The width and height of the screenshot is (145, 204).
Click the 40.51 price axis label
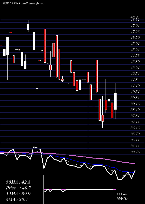pyautogui.click(x=135, y=92)
